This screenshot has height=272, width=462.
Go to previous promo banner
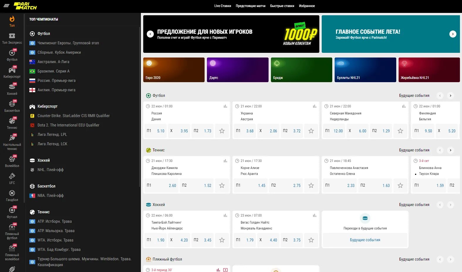tap(150, 34)
